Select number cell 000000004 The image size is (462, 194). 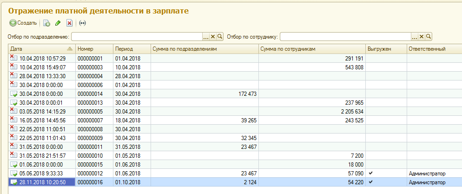coord(90,76)
